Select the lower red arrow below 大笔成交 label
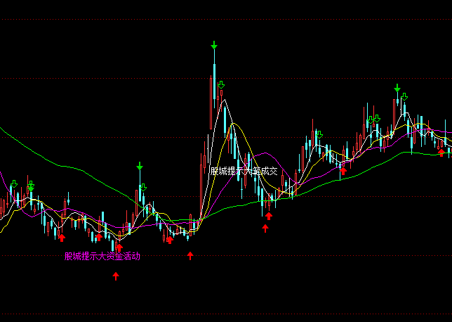This screenshot has width=452, height=322. [265, 228]
